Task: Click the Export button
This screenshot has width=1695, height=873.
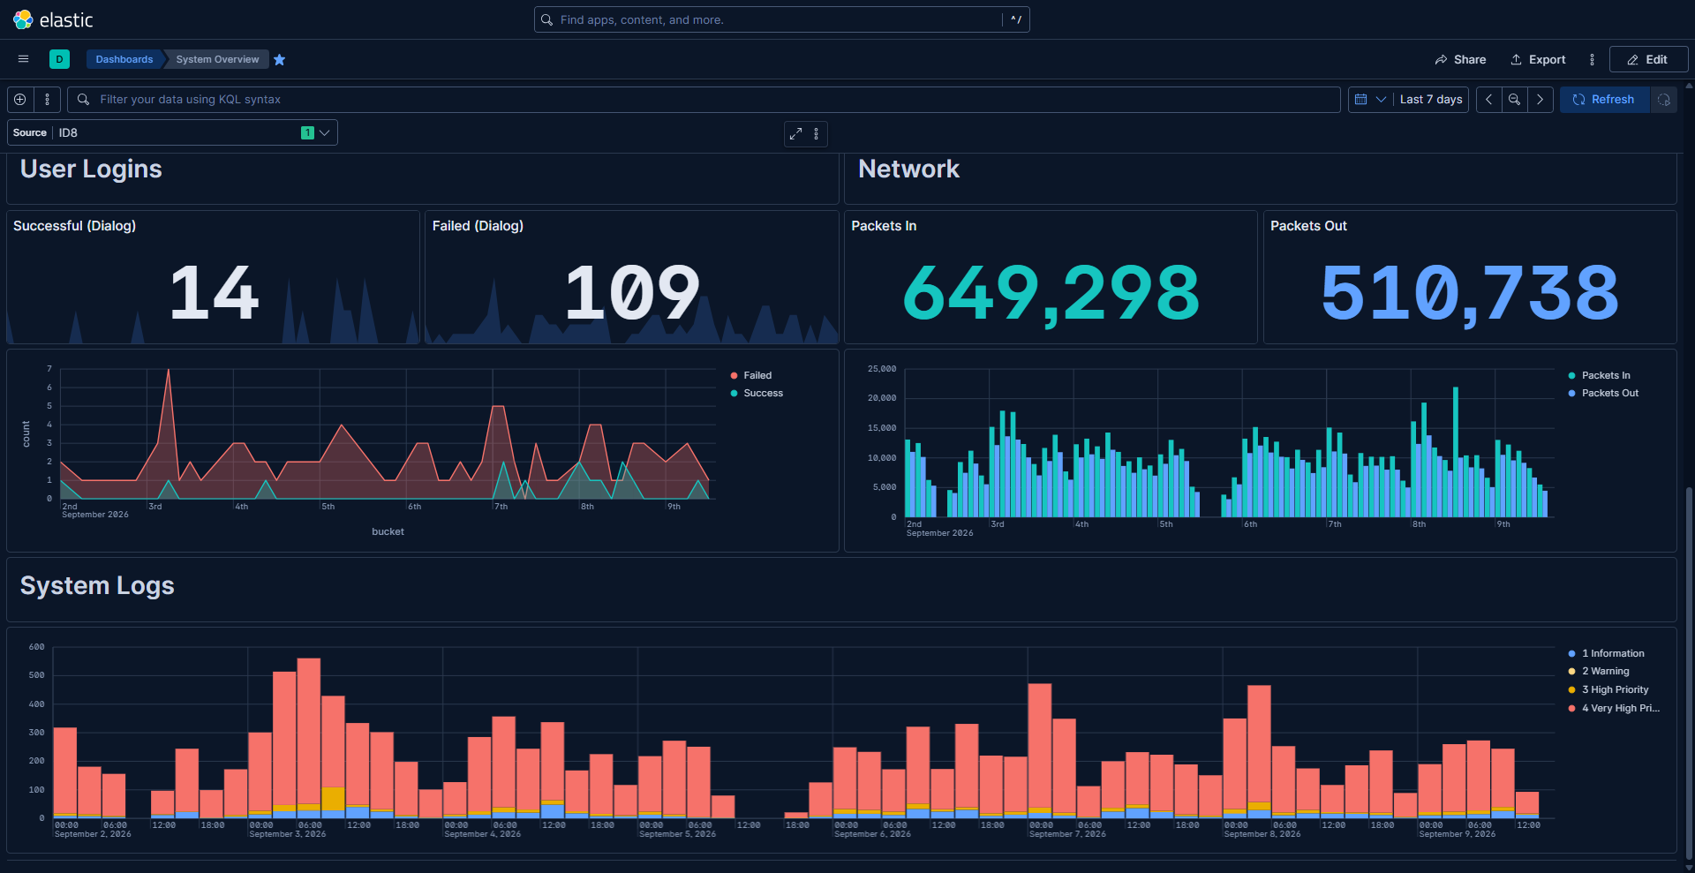Action: 1538,59
